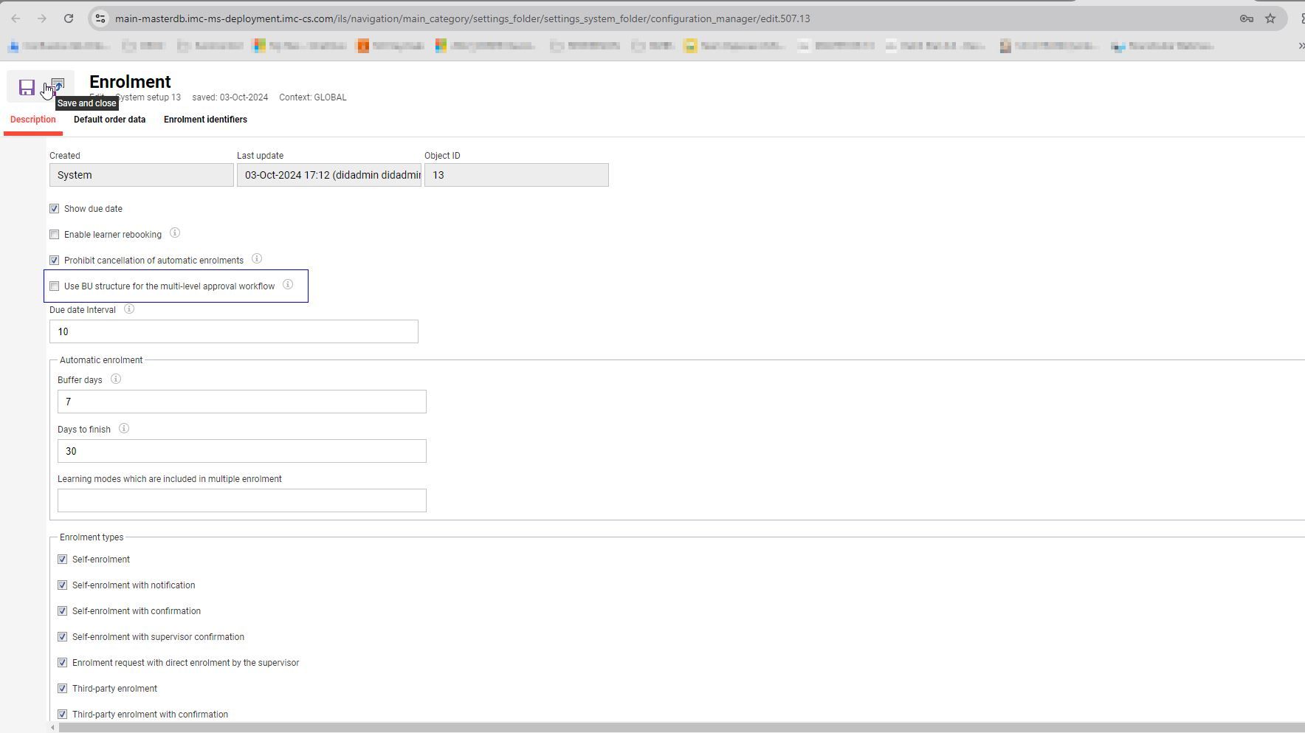The width and height of the screenshot is (1305, 733).
Task: Click info icon next to Prohibit cancellation
Action: click(x=257, y=259)
